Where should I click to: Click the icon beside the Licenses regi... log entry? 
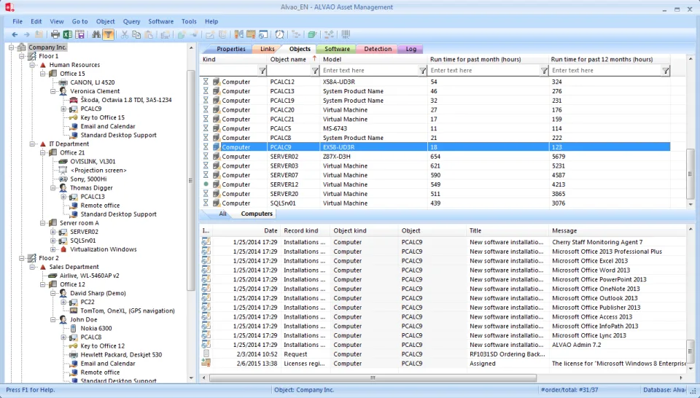[x=206, y=363]
